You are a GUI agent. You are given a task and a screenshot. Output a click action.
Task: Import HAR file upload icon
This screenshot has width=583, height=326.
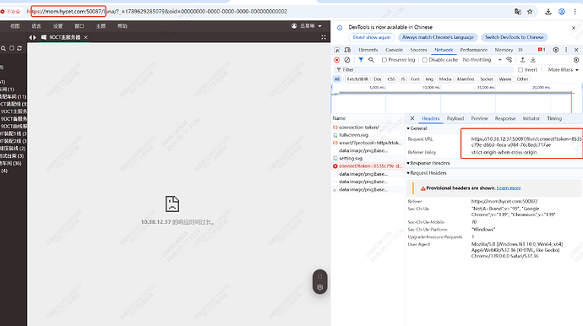click(522, 60)
